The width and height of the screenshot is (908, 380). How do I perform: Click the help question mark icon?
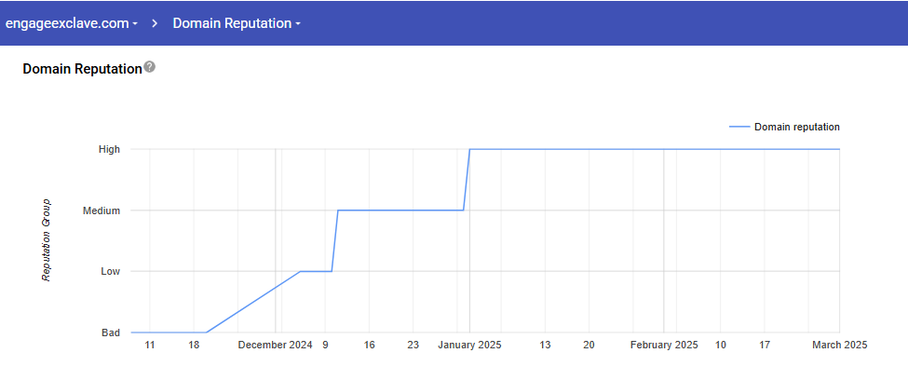pos(149,68)
